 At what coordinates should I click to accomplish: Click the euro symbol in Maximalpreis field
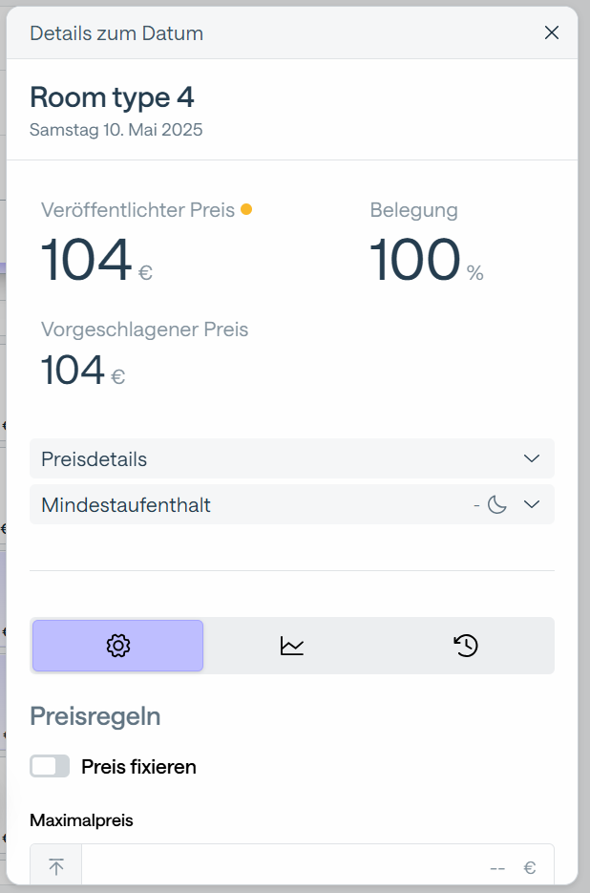tap(530, 867)
